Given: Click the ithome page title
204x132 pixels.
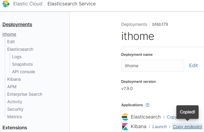Looking at the screenshot, I should pos(138,36).
